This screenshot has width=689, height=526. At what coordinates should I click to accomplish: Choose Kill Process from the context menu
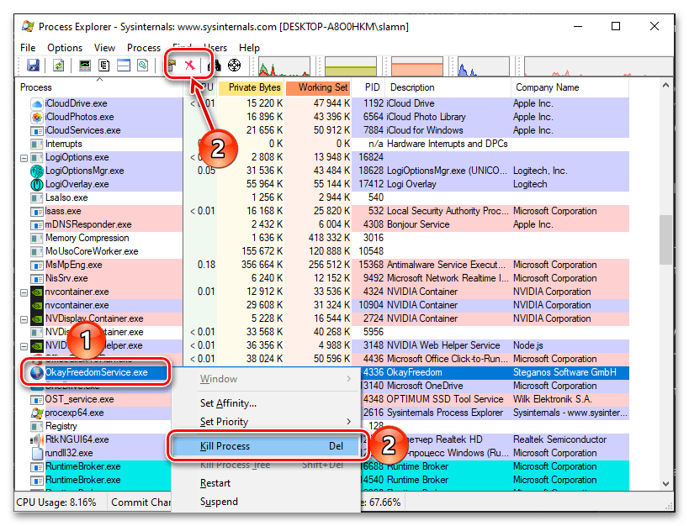225,446
